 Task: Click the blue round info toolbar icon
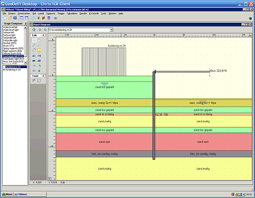(56, 18)
